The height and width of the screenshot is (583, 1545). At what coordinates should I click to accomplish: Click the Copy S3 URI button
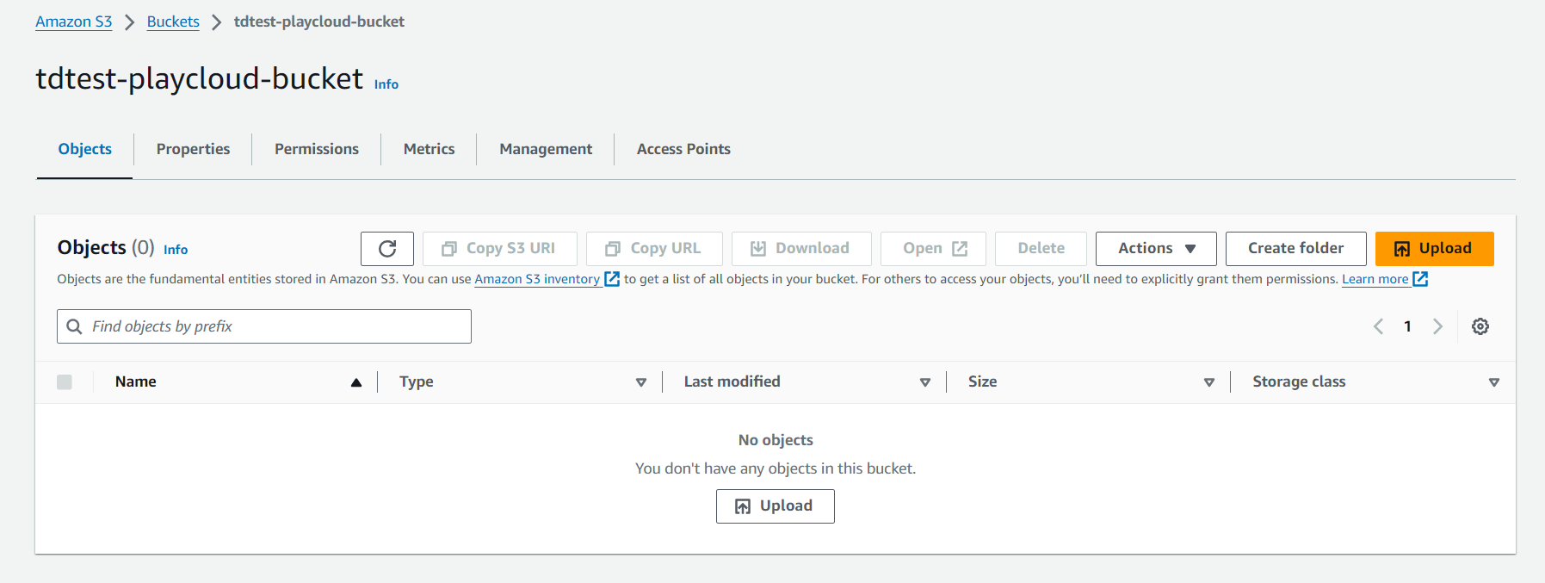tap(499, 249)
